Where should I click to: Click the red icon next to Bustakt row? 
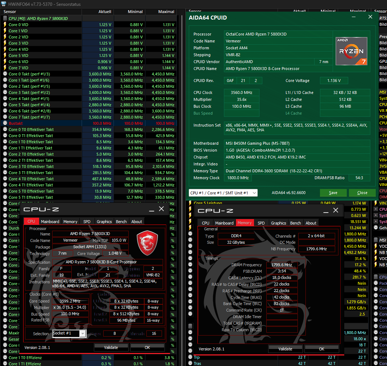[5, 123]
